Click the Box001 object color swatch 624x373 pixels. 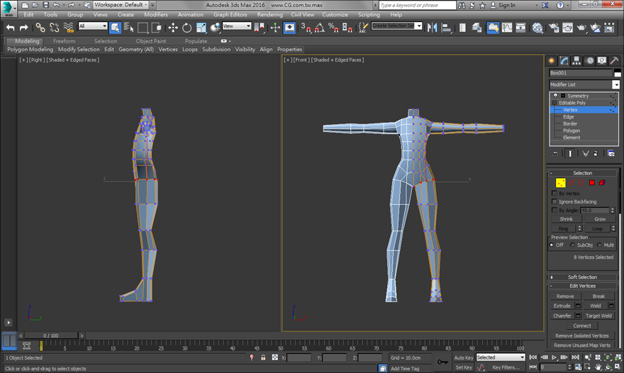point(617,73)
